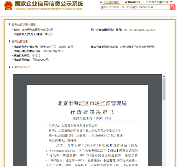This screenshot has height=167, width=177.
Task: Click the document viewer scroll-down arrow
Action: pos(164,164)
